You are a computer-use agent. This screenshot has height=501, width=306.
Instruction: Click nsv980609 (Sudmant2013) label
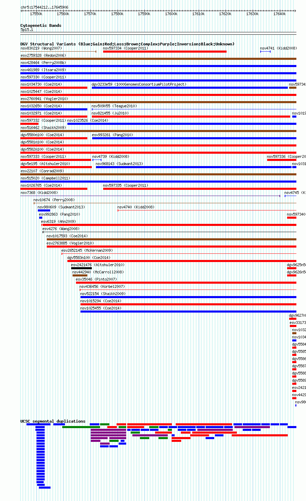point(61,207)
